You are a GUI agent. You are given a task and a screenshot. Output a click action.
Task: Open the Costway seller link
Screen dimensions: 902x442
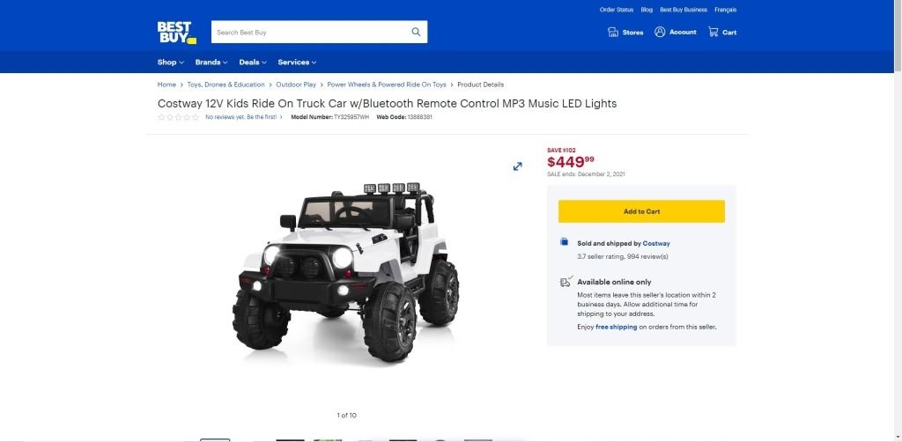[x=655, y=244]
